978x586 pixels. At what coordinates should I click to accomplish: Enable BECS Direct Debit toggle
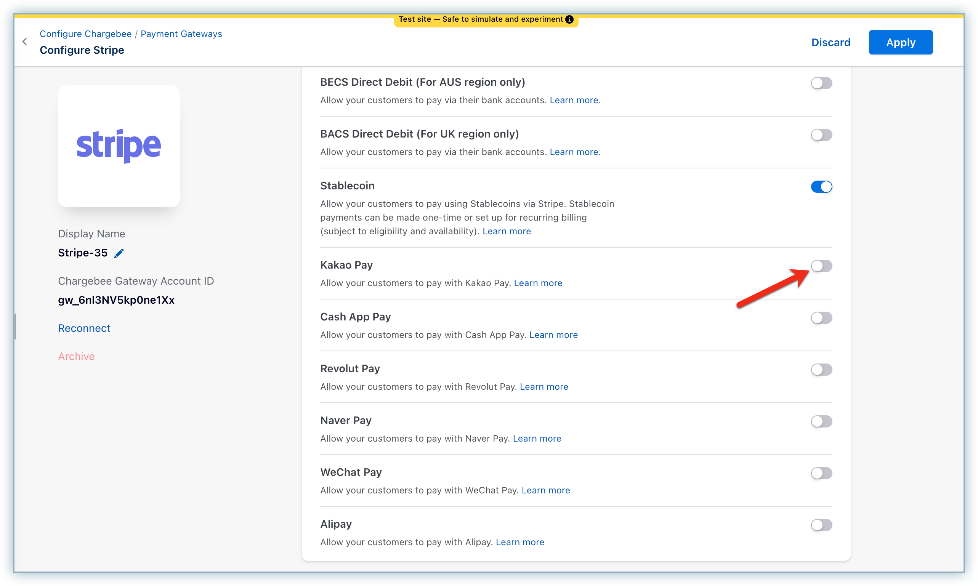821,83
